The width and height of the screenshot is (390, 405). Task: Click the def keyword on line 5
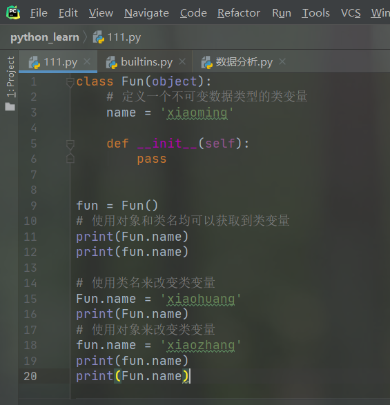pyautogui.click(x=117, y=144)
